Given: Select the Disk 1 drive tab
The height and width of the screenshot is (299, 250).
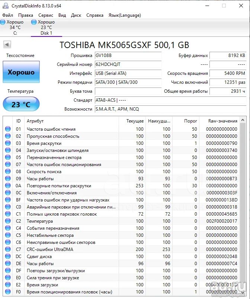Looking at the screenshot, I should pos(46,28).
